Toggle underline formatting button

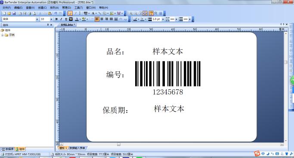click(x=66, y=19)
